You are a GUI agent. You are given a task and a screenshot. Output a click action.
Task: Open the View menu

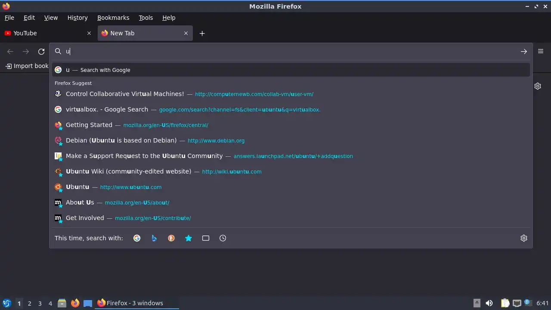click(51, 18)
